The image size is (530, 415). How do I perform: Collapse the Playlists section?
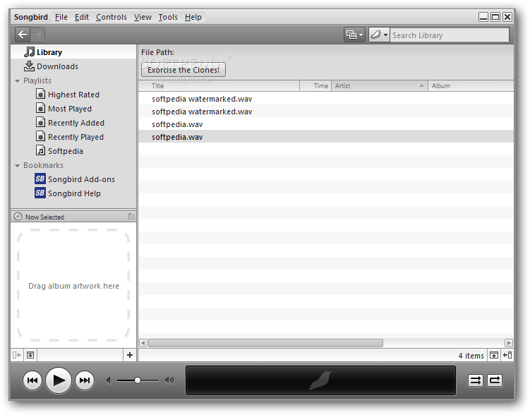[x=17, y=80]
